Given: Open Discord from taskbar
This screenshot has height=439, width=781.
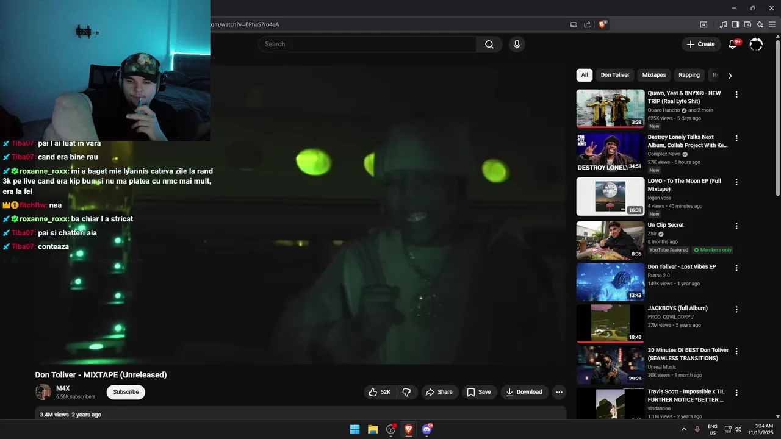Looking at the screenshot, I should pyautogui.click(x=427, y=429).
